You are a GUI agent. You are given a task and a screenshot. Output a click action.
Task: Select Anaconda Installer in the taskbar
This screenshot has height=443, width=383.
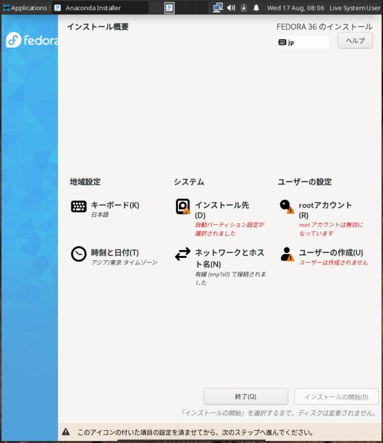tap(100, 8)
